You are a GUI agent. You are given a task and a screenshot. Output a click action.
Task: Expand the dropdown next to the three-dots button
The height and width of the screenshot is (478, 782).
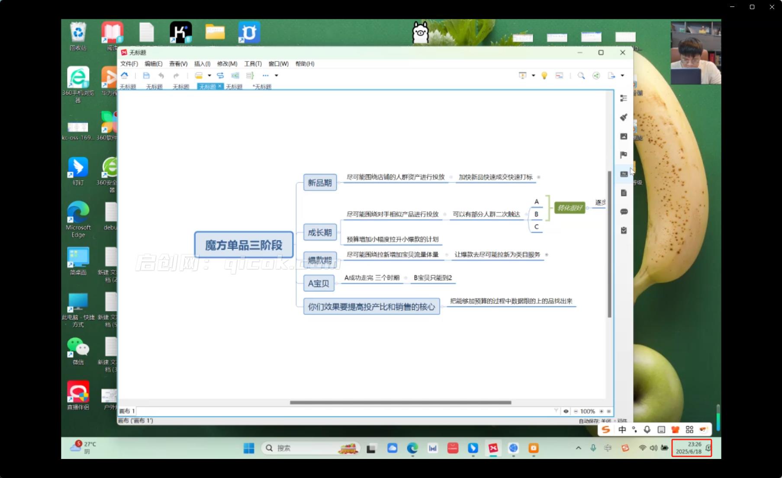pyautogui.click(x=277, y=76)
